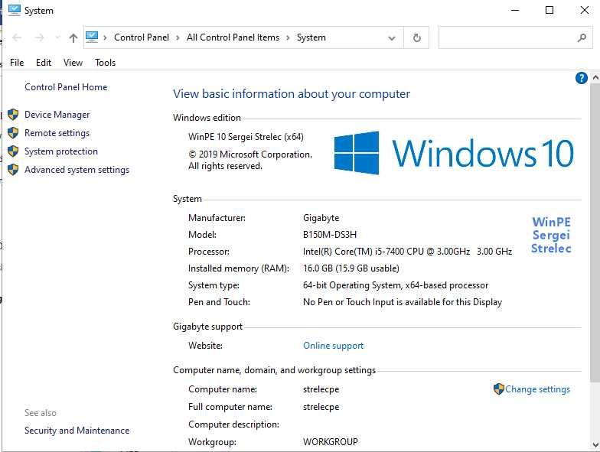
Task: Open address bar history dropdown
Action: pyautogui.click(x=392, y=38)
